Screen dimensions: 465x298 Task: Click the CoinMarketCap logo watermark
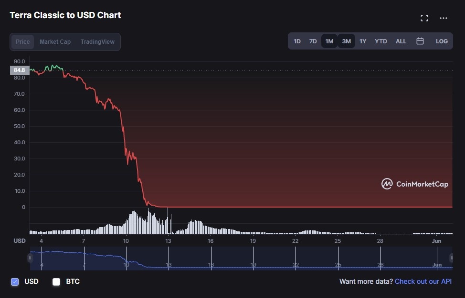click(414, 184)
